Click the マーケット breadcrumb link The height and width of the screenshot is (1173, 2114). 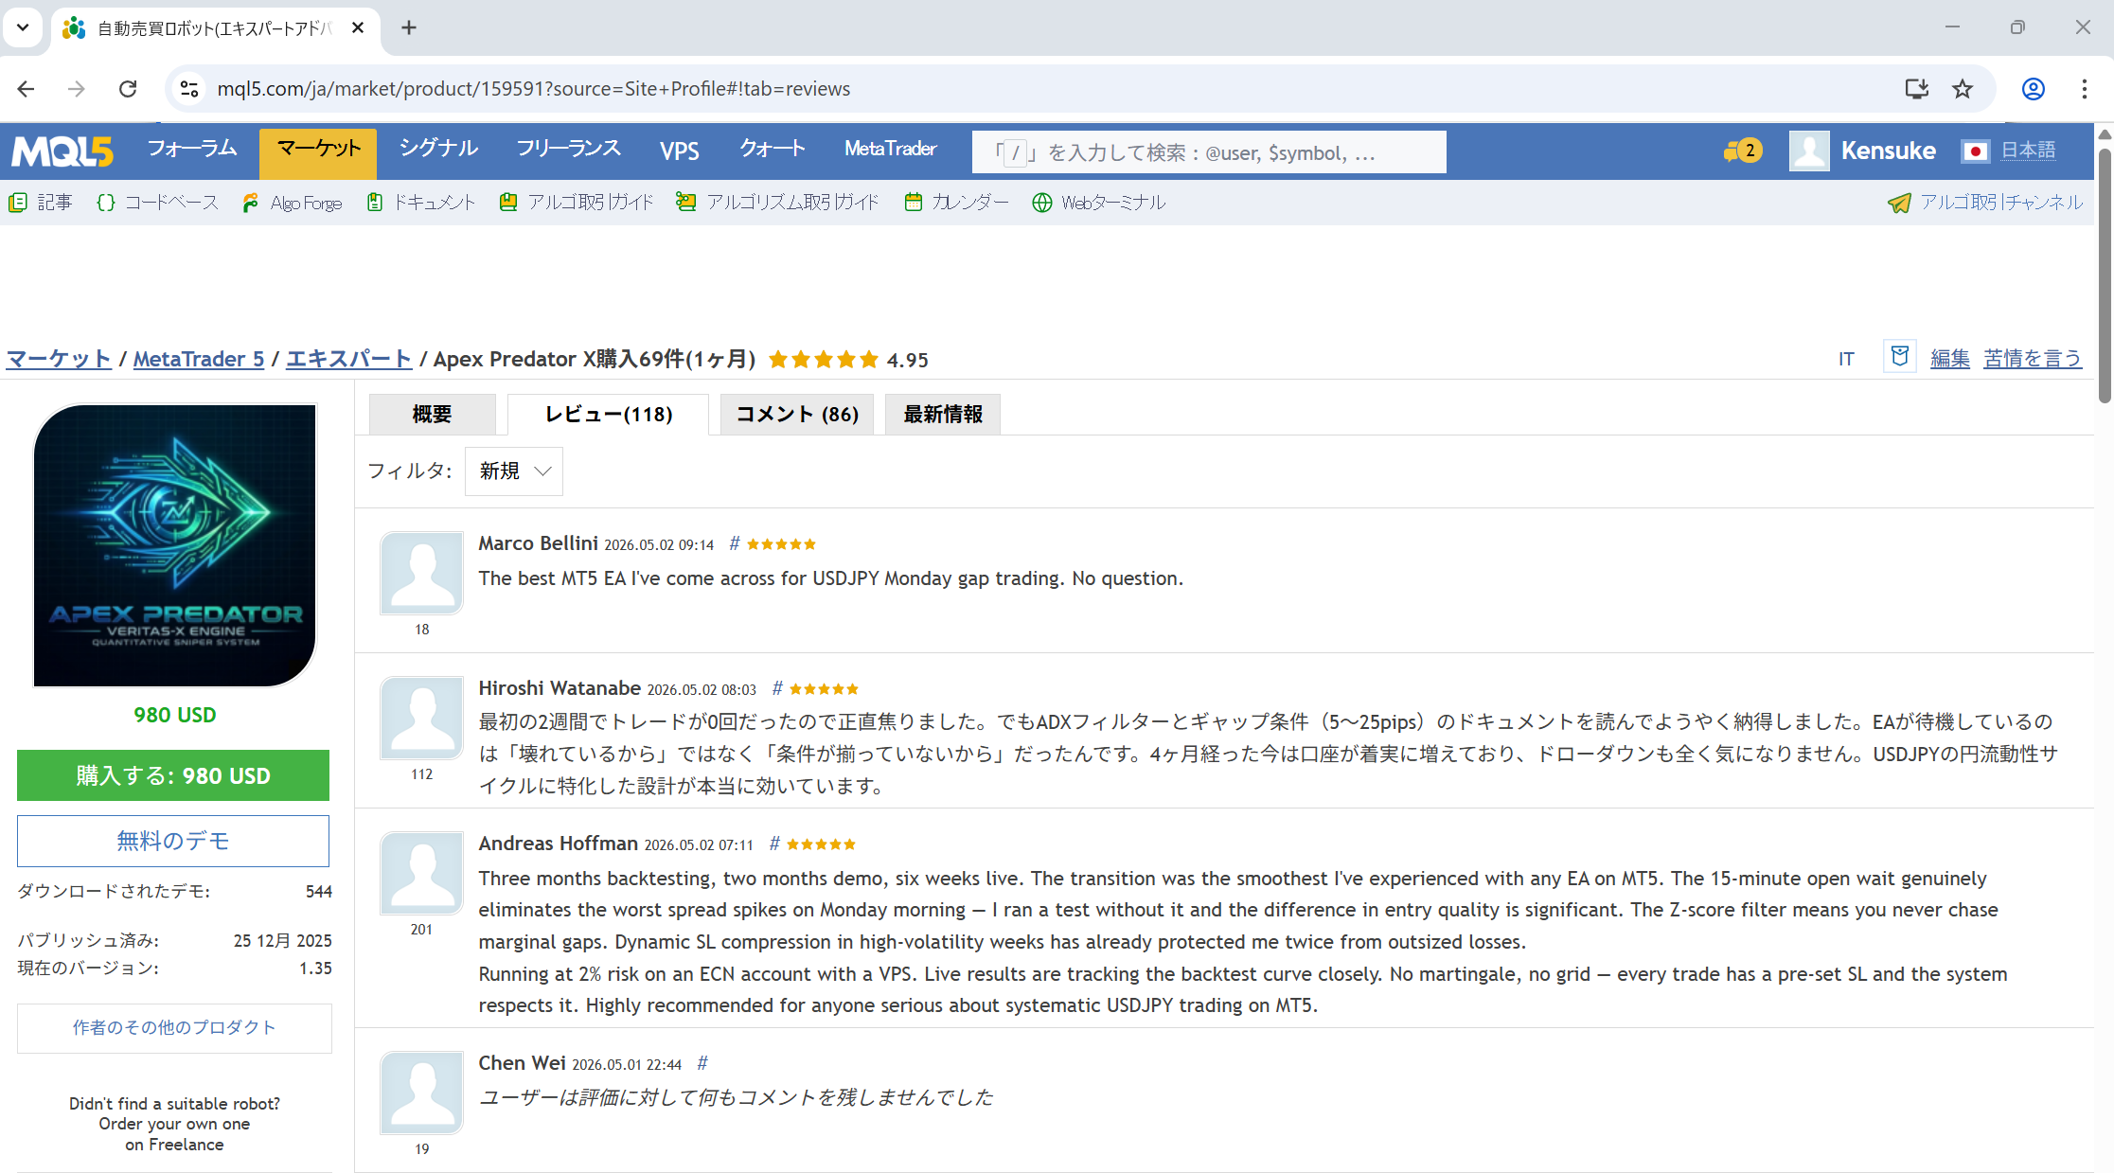[x=59, y=360]
